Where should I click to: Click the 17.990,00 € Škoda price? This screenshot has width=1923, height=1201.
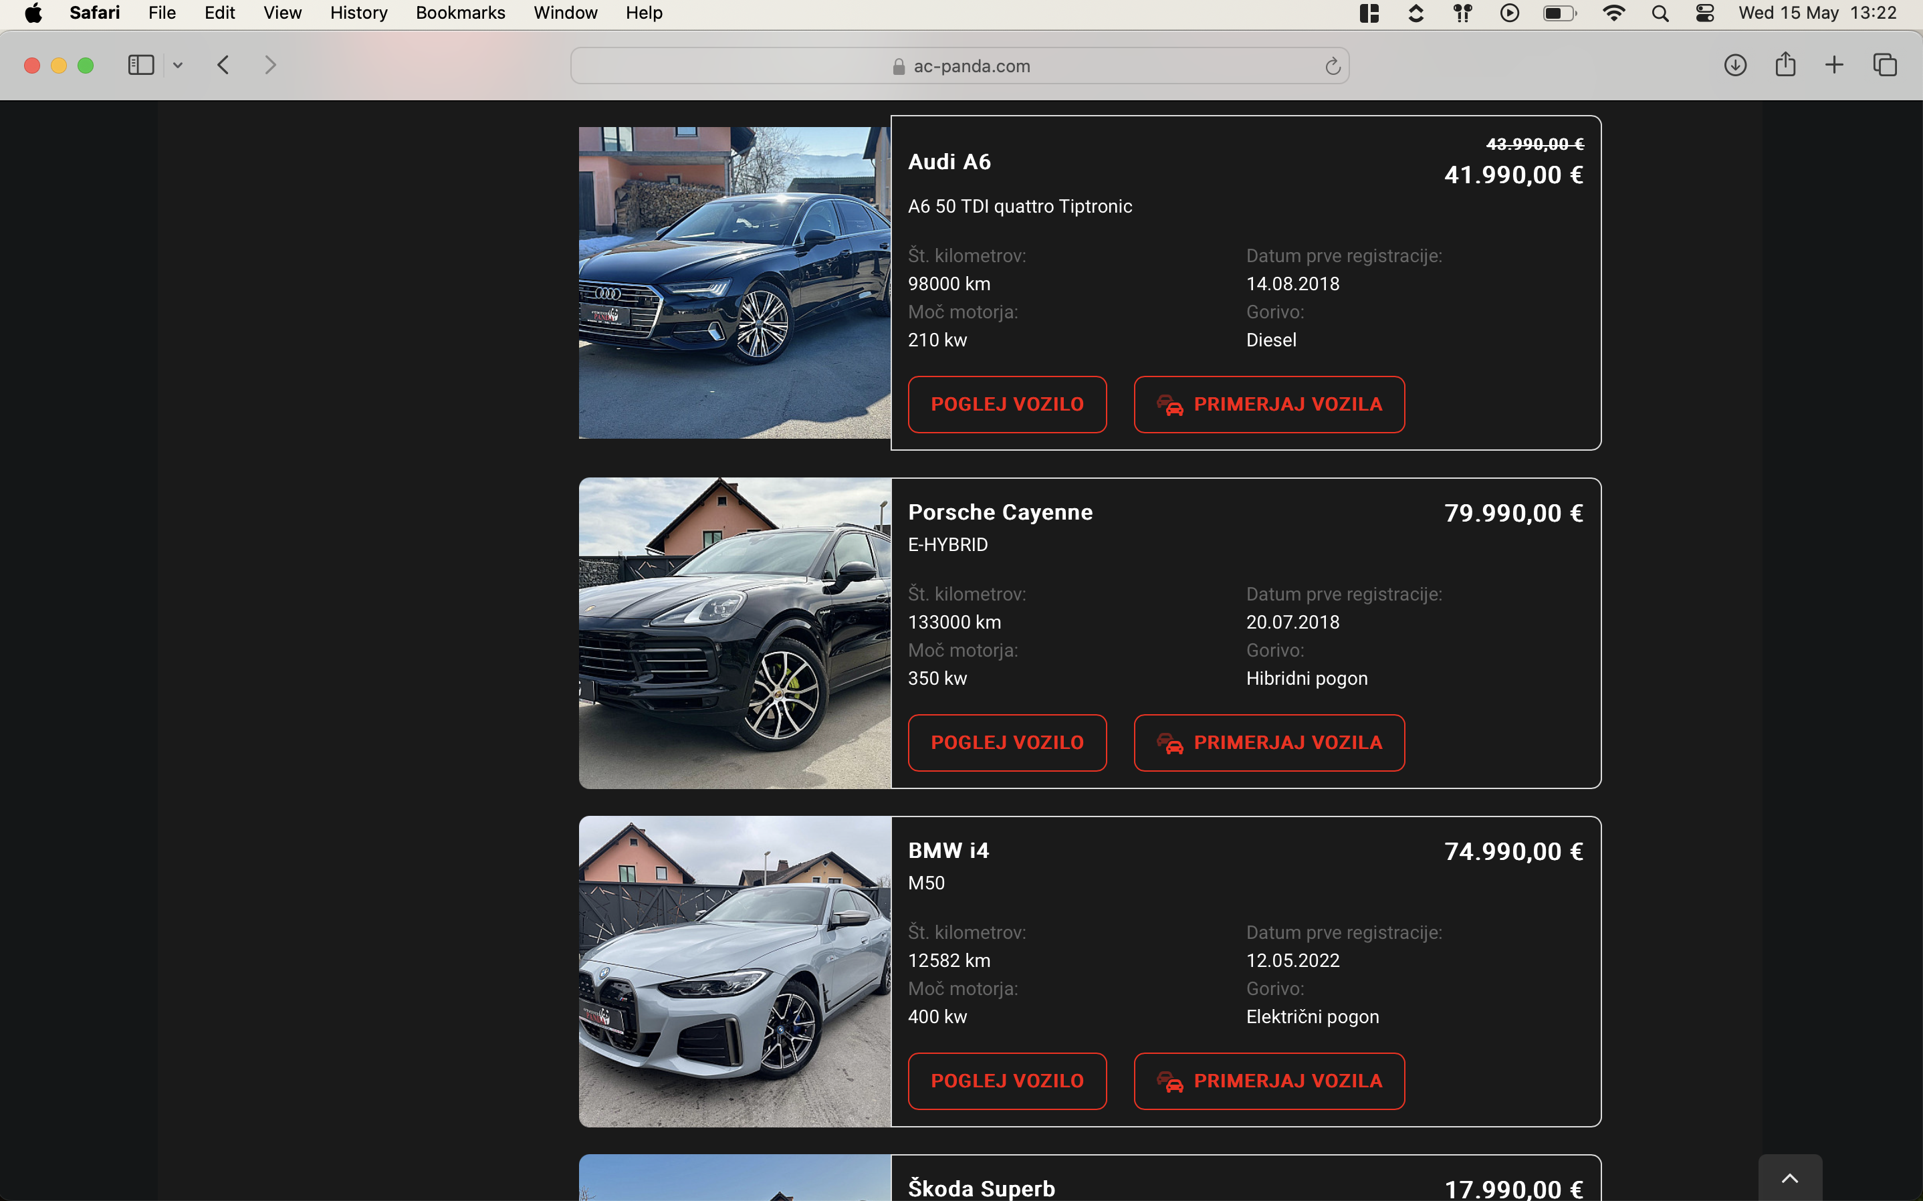pos(1513,1189)
